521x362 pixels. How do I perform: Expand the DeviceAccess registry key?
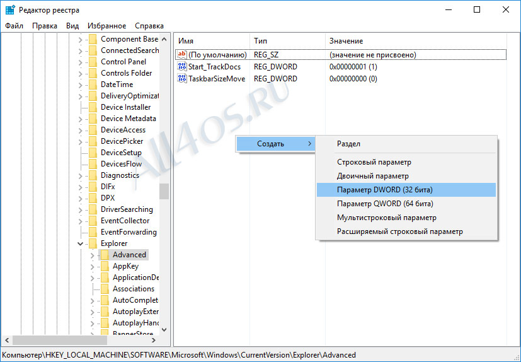click(80, 131)
